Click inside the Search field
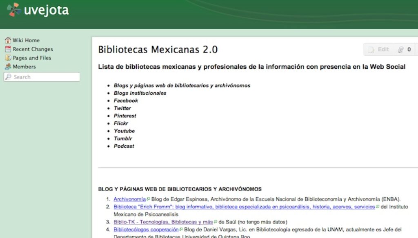The width and height of the screenshot is (418, 238). [x=41, y=77]
